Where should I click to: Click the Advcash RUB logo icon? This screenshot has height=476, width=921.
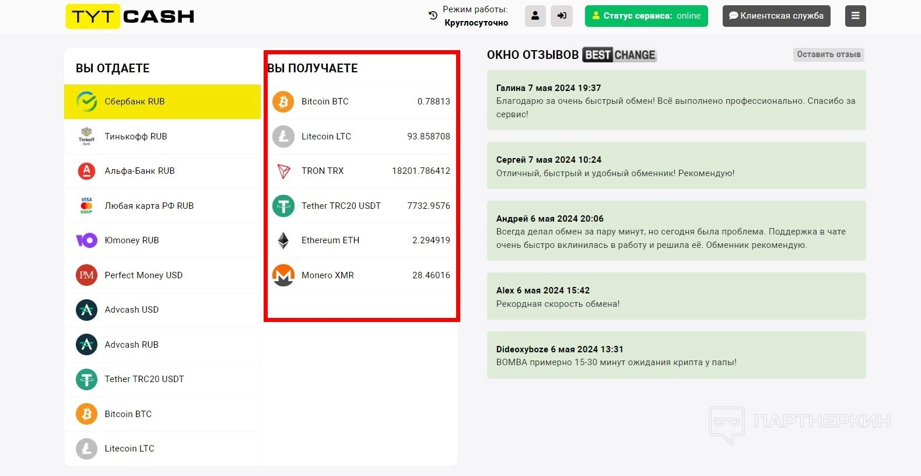click(x=87, y=344)
